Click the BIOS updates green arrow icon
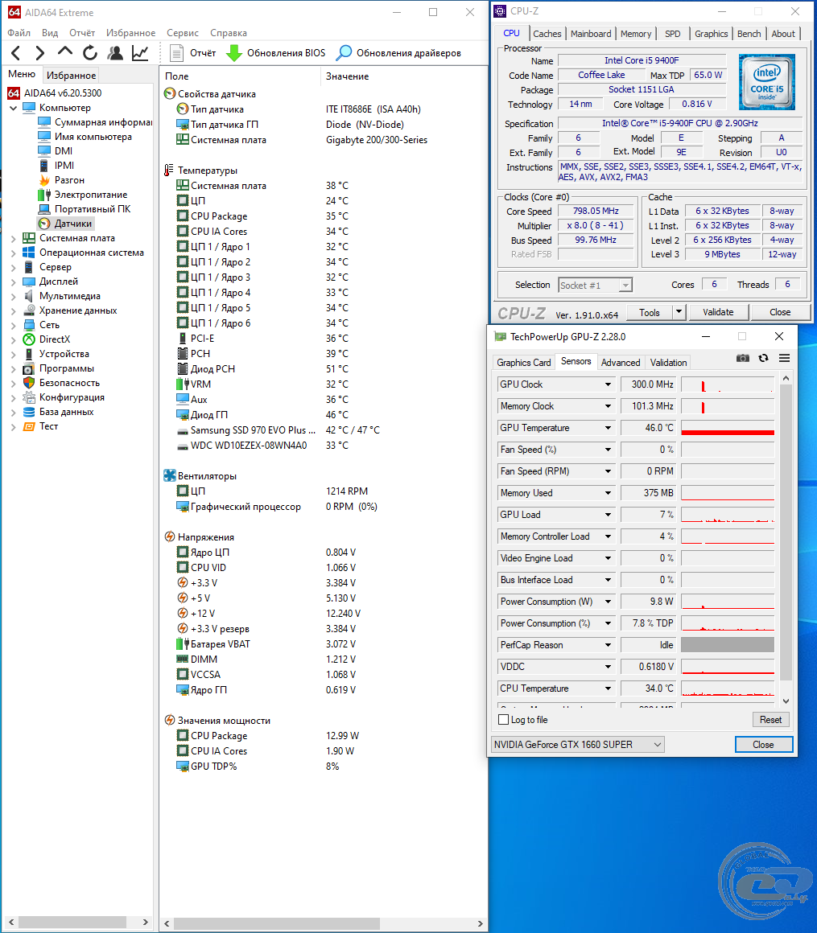This screenshot has width=817, height=933. coord(233,53)
